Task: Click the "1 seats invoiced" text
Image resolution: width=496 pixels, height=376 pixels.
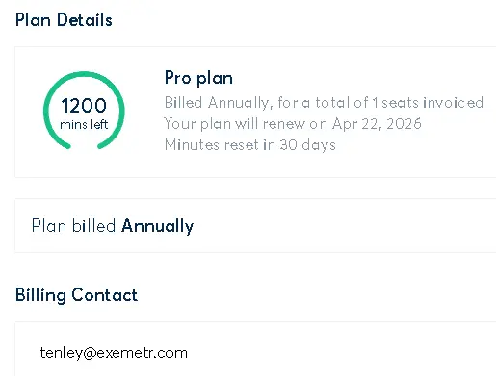Action: pos(428,103)
